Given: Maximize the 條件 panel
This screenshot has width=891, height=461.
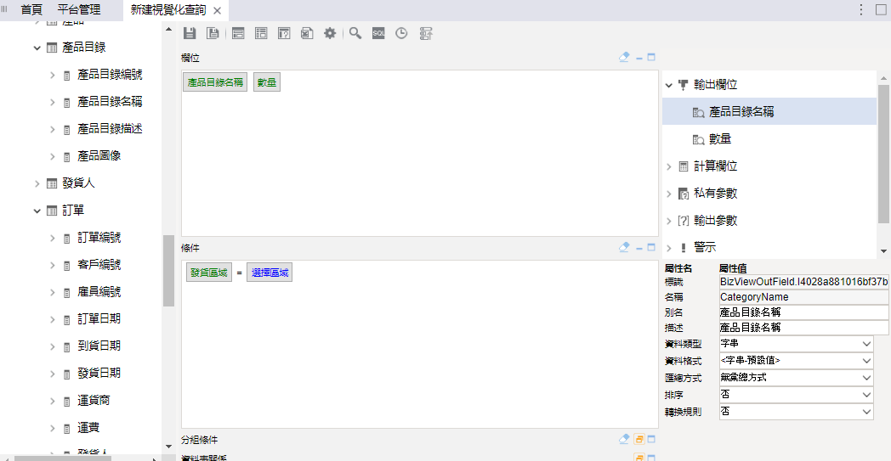Looking at the screenshot, I should [x=651, y=247].
